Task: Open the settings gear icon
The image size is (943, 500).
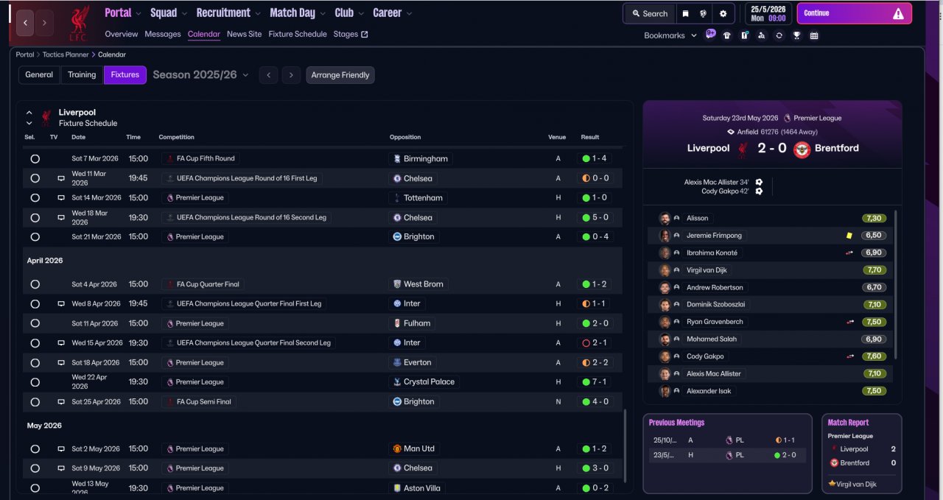Action: [723, 13]
